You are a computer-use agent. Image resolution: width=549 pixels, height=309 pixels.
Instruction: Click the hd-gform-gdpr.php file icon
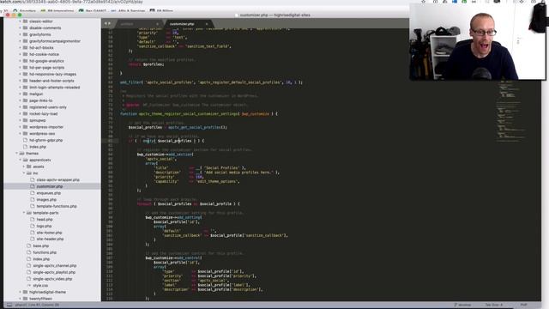tap(25, 140)
